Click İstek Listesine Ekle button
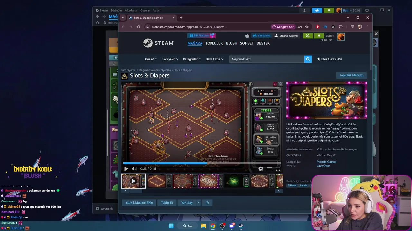Screen dimensions: 412x231 point(139,203)
